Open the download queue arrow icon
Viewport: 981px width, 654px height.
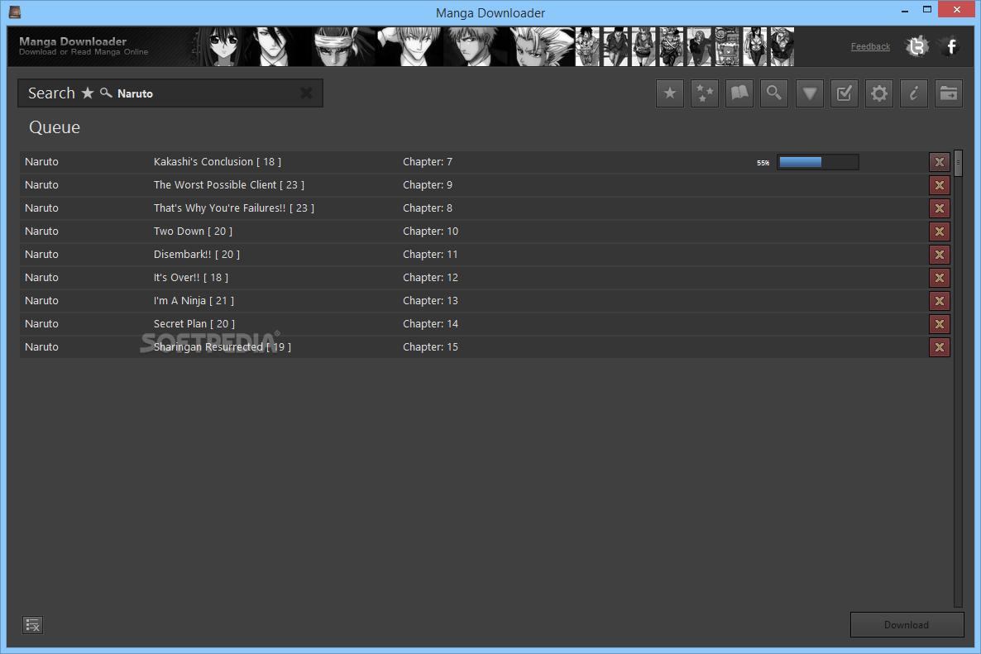coord(809,93)
